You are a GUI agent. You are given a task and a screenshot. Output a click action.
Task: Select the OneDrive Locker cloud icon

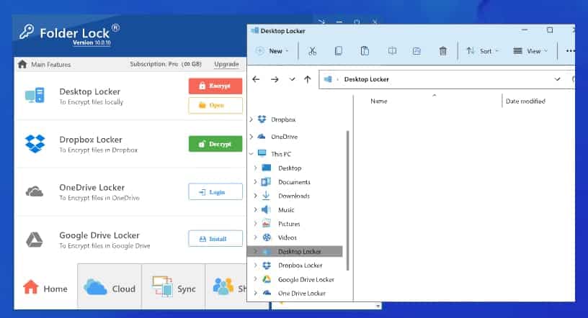point(35,191)
